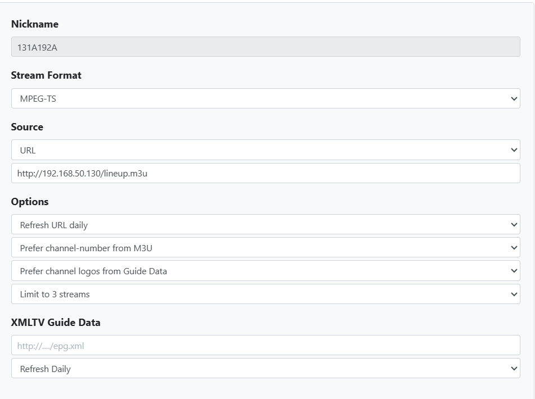Click the XMLTV Guide Data heading

(56, 323)
